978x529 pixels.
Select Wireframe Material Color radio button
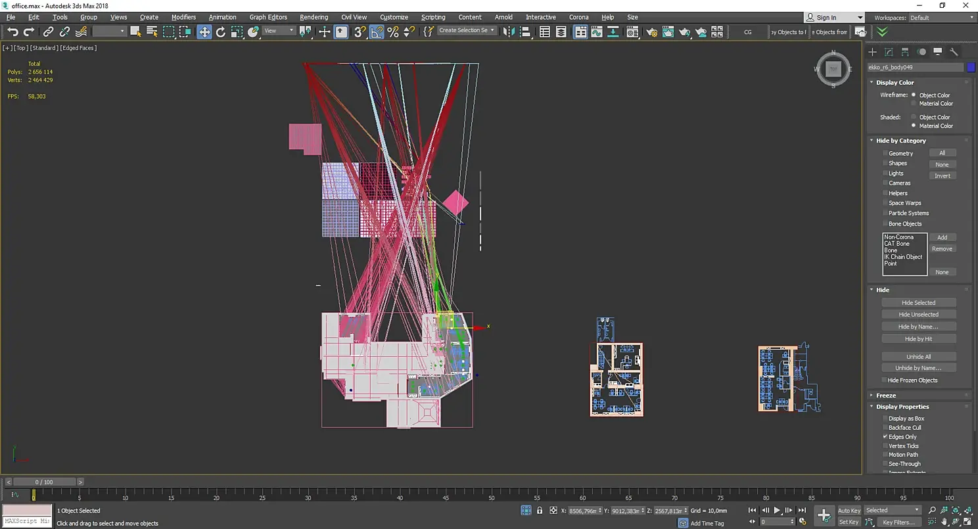pyautogui.click(x=914, y=104)
